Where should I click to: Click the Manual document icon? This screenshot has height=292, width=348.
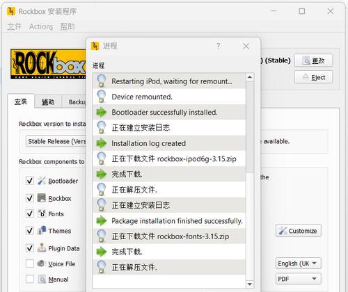(42, 279)
